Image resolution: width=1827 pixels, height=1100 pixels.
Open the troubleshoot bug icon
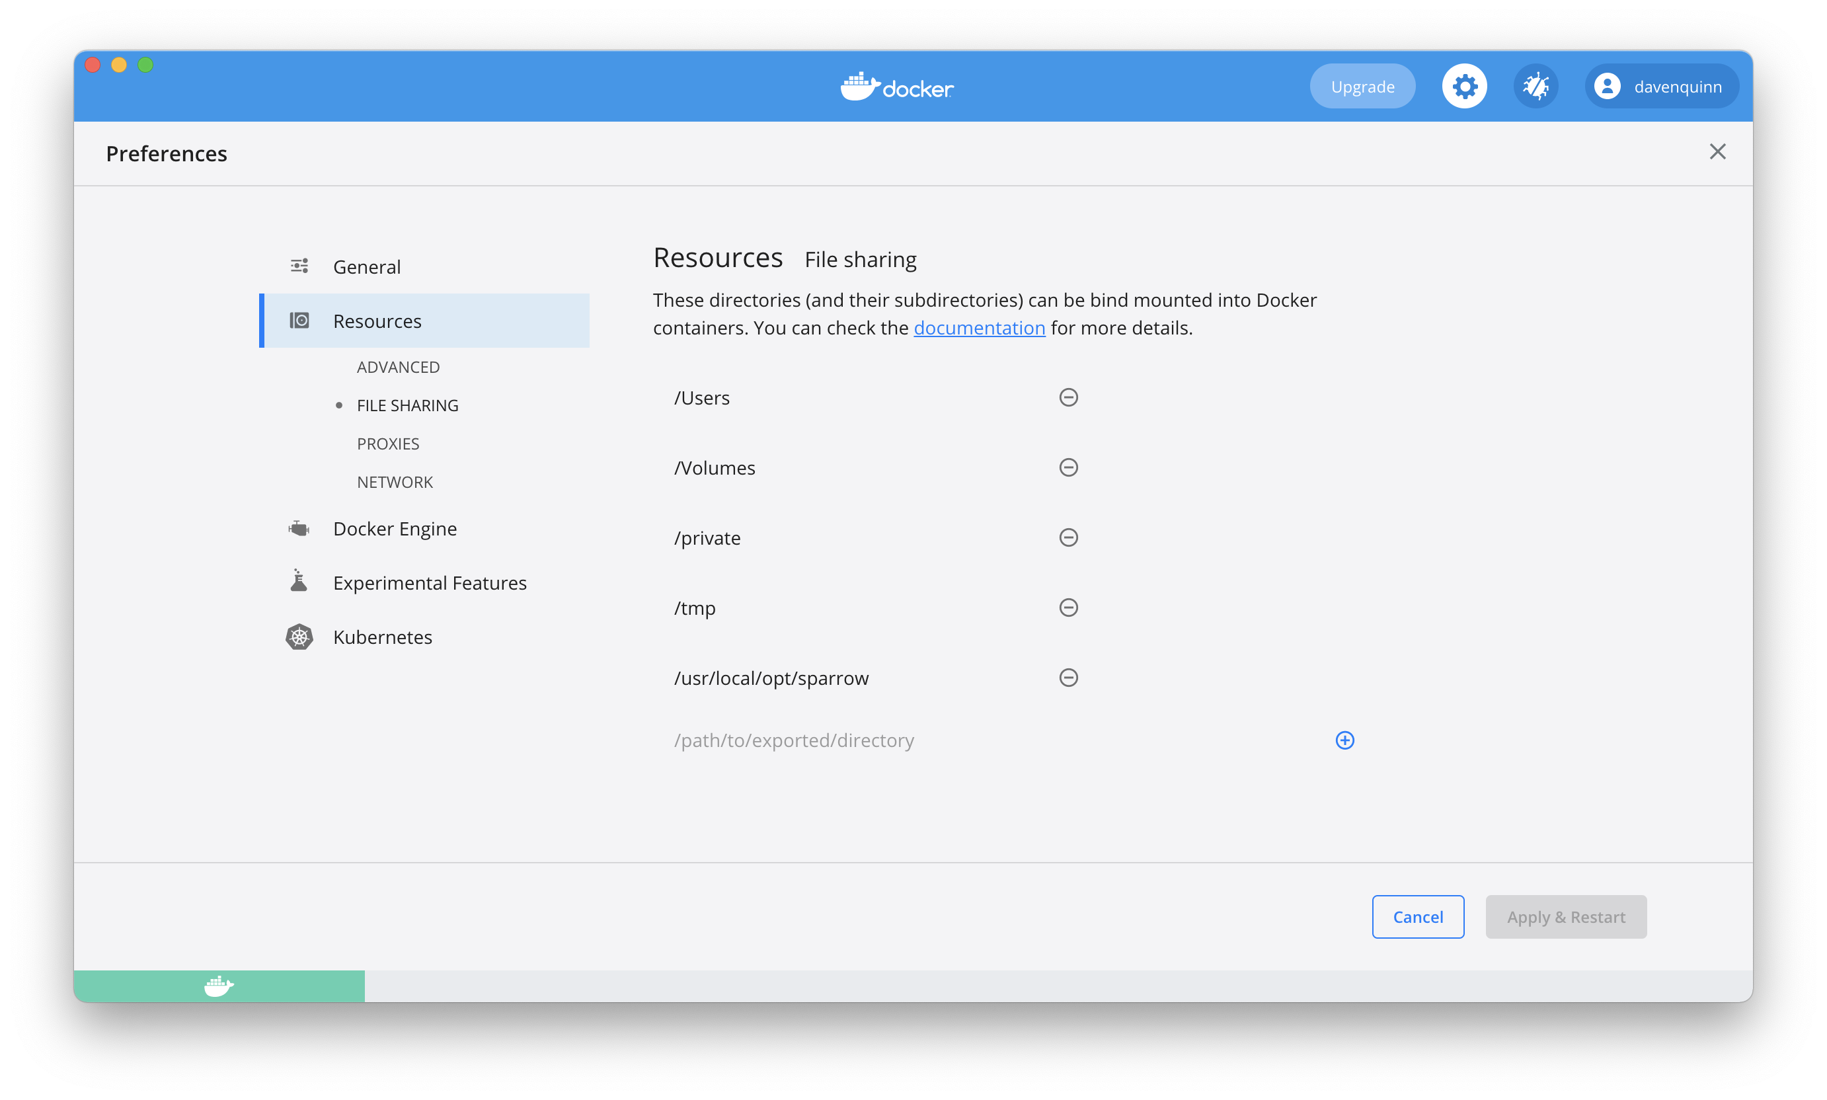(x=1535, y=87)
